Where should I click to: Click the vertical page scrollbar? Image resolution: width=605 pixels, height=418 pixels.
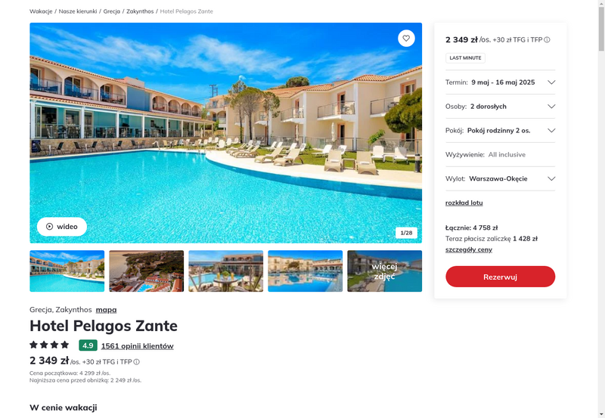coord(601,209)
